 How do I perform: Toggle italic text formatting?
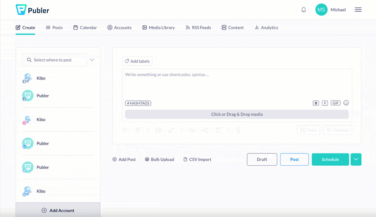click(325, 103)
